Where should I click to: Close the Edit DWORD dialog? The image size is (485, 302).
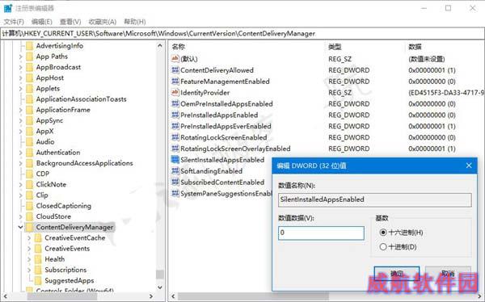pos(469,166)
